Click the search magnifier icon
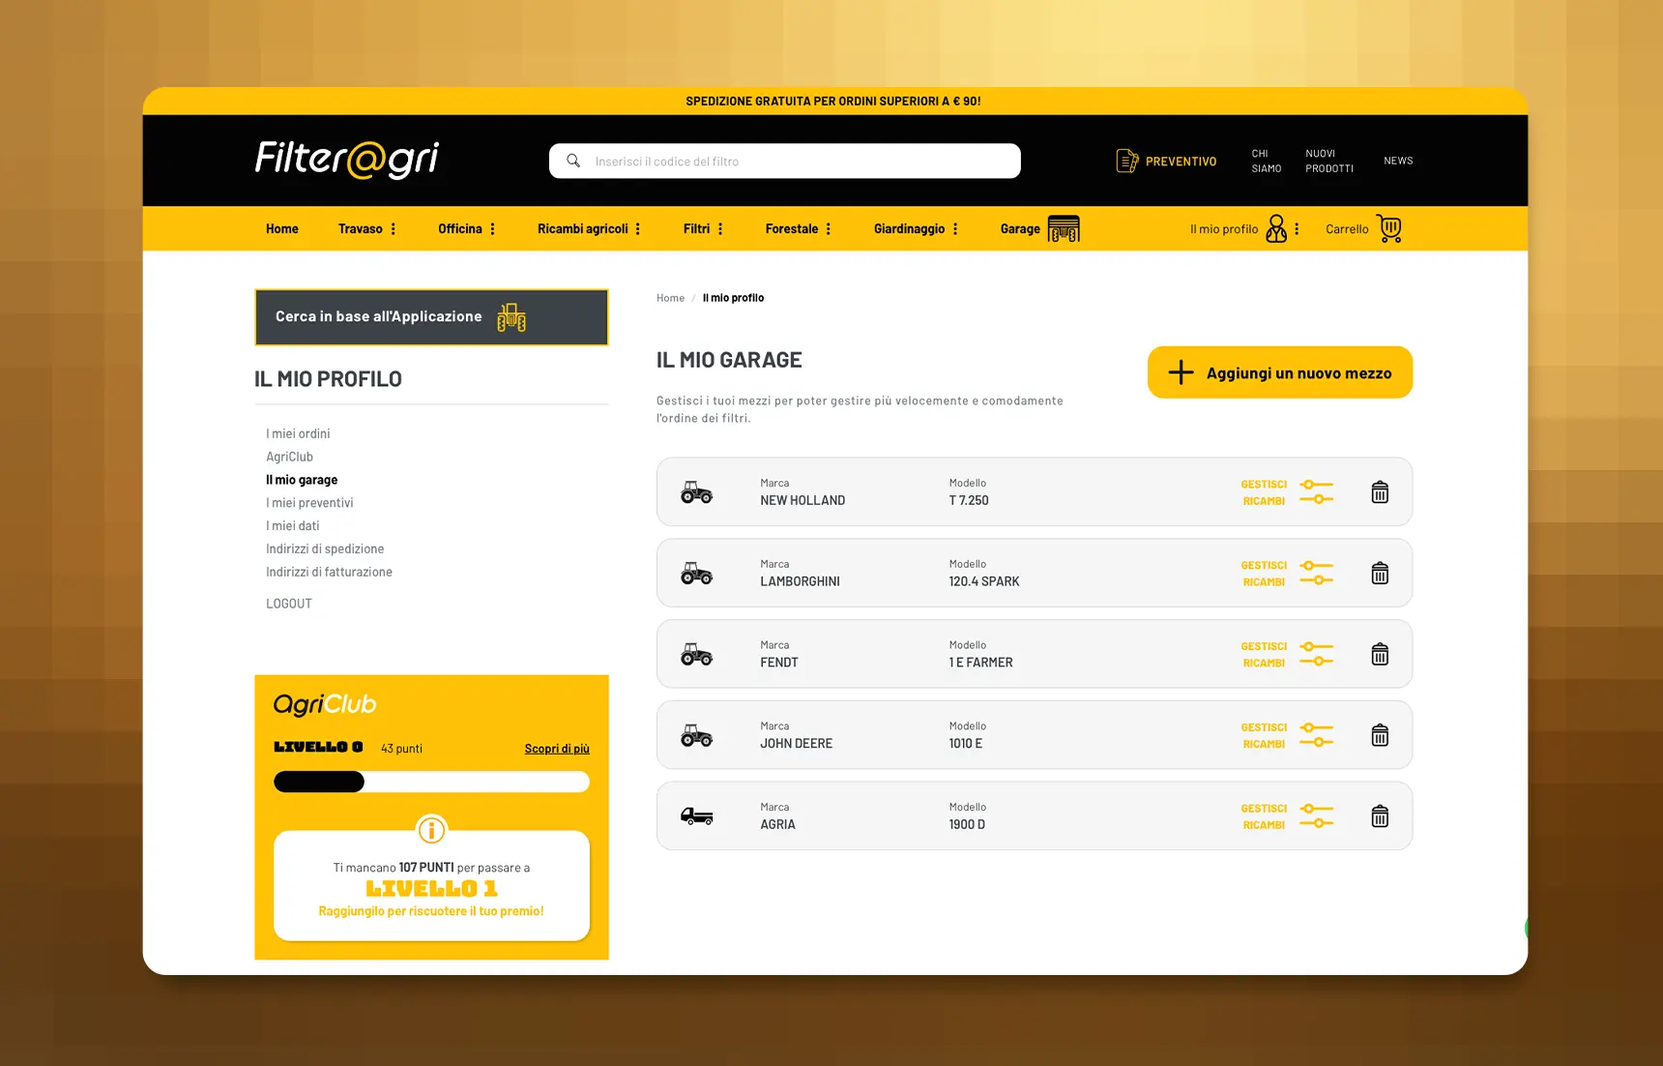Screen dimensions: 1663x1066 pos(573,161)
